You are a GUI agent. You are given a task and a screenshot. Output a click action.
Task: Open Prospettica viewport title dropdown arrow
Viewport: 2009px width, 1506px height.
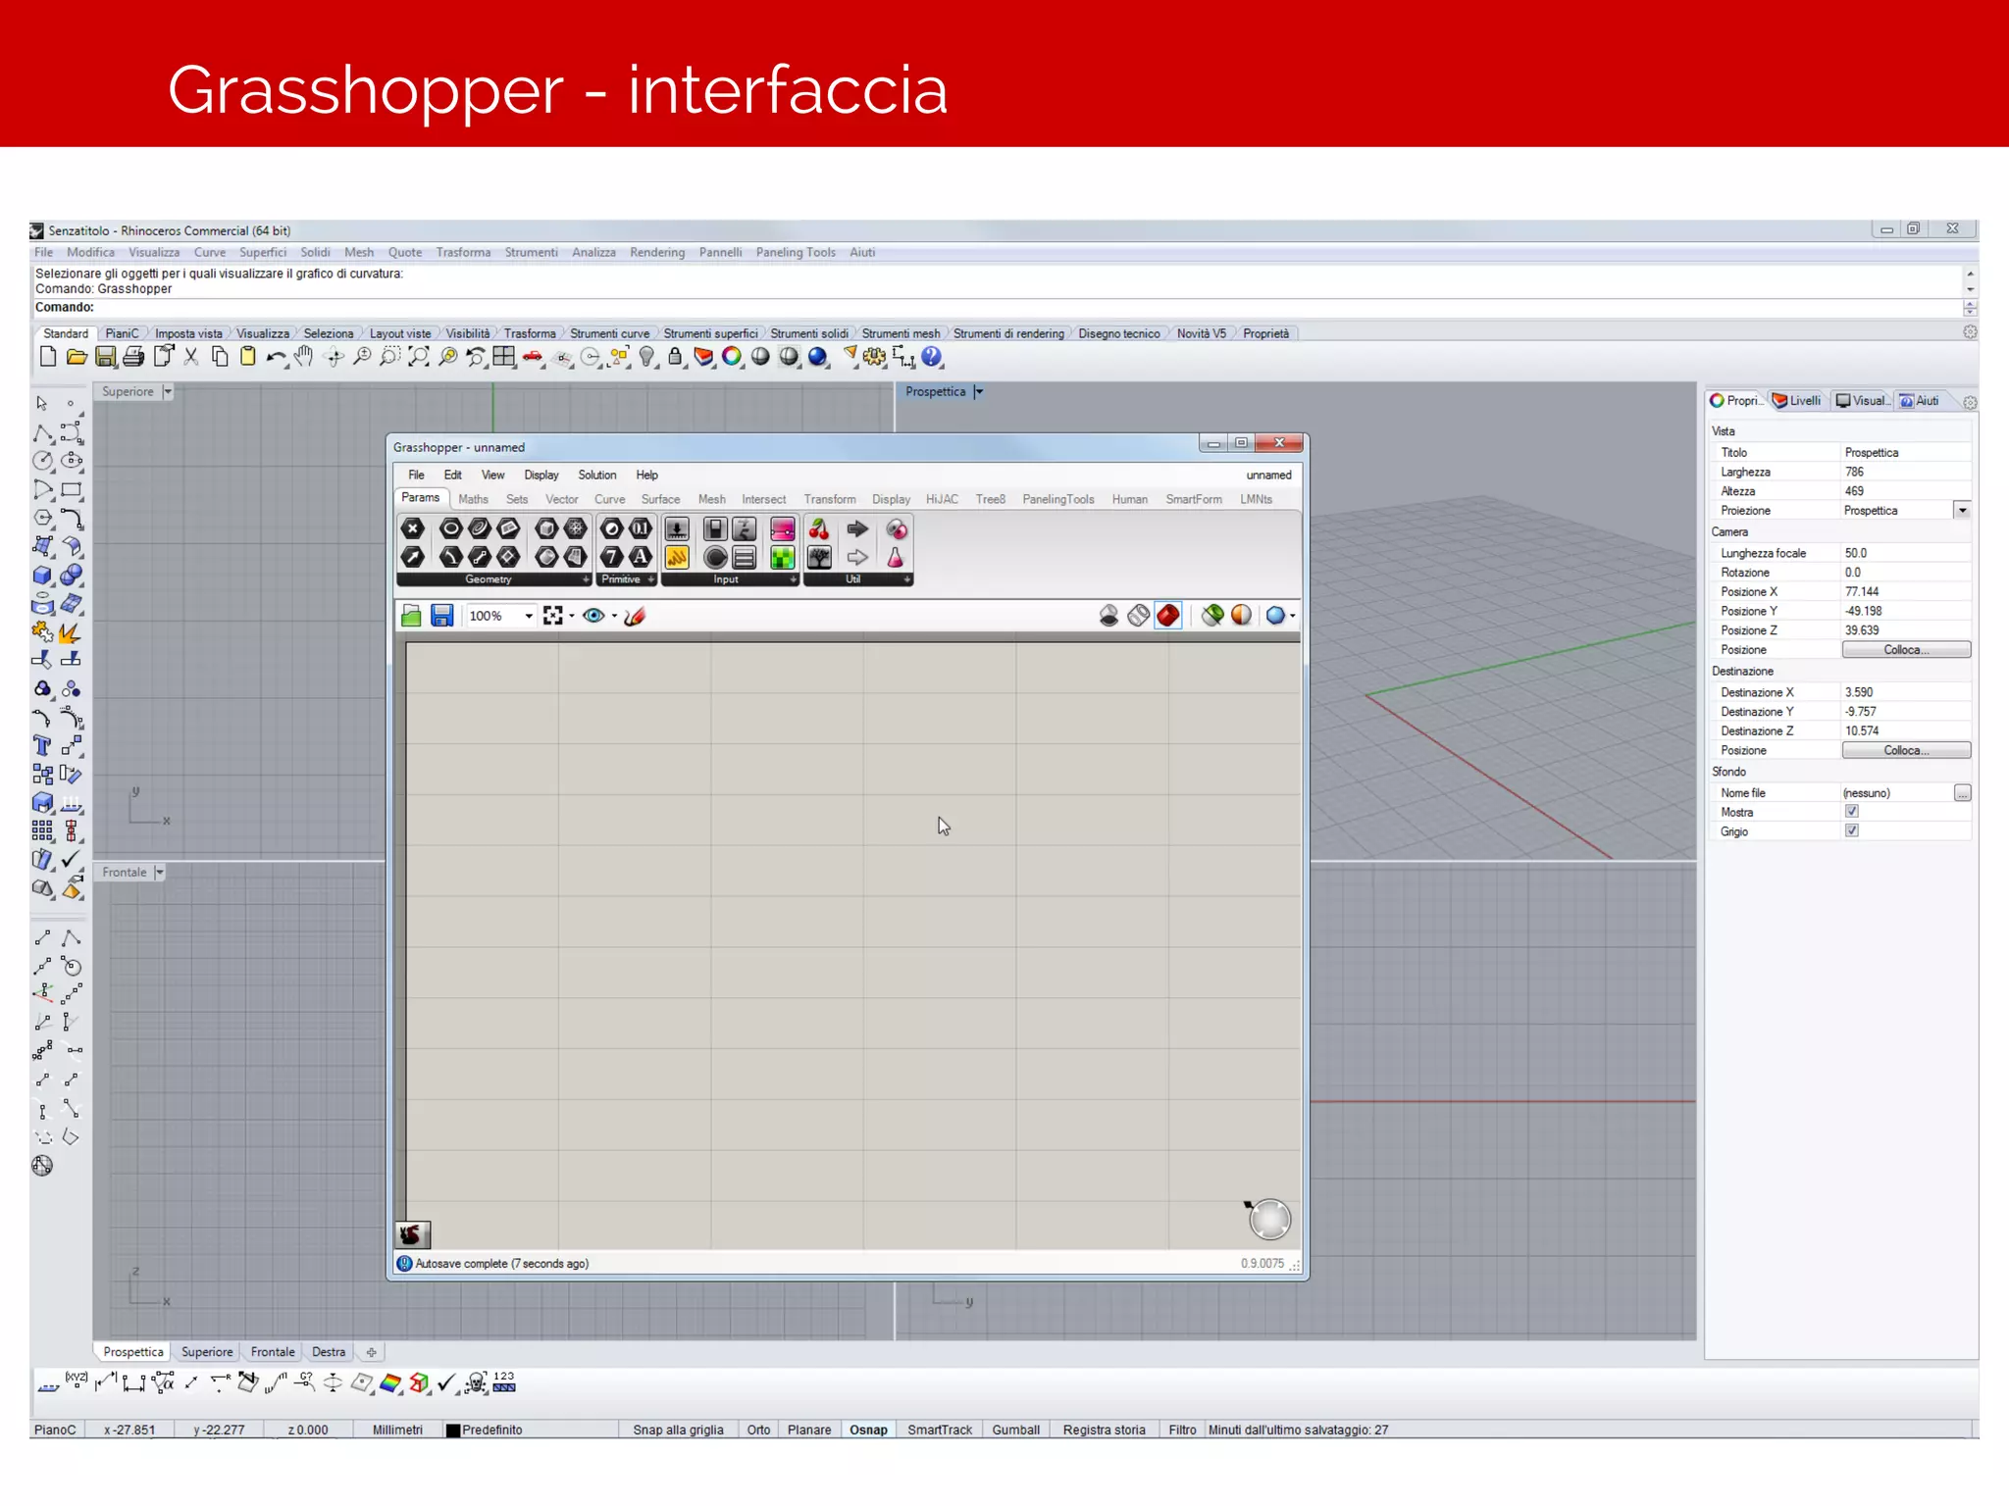click(978, 391)
